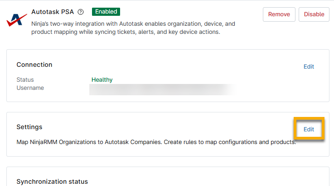
Task: Click the Settings heading
Action: click(x=29, y=127)
